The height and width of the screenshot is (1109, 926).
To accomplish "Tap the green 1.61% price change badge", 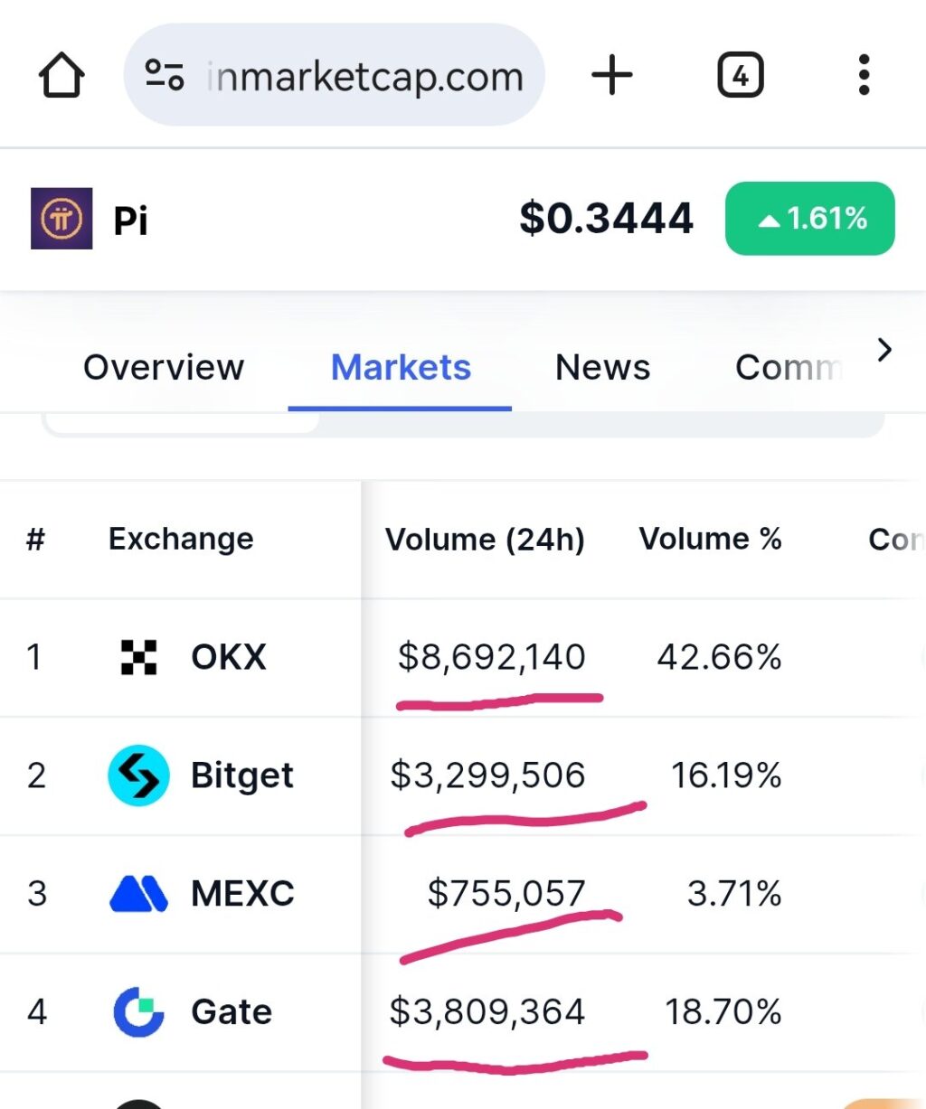I will pos(809,219).
